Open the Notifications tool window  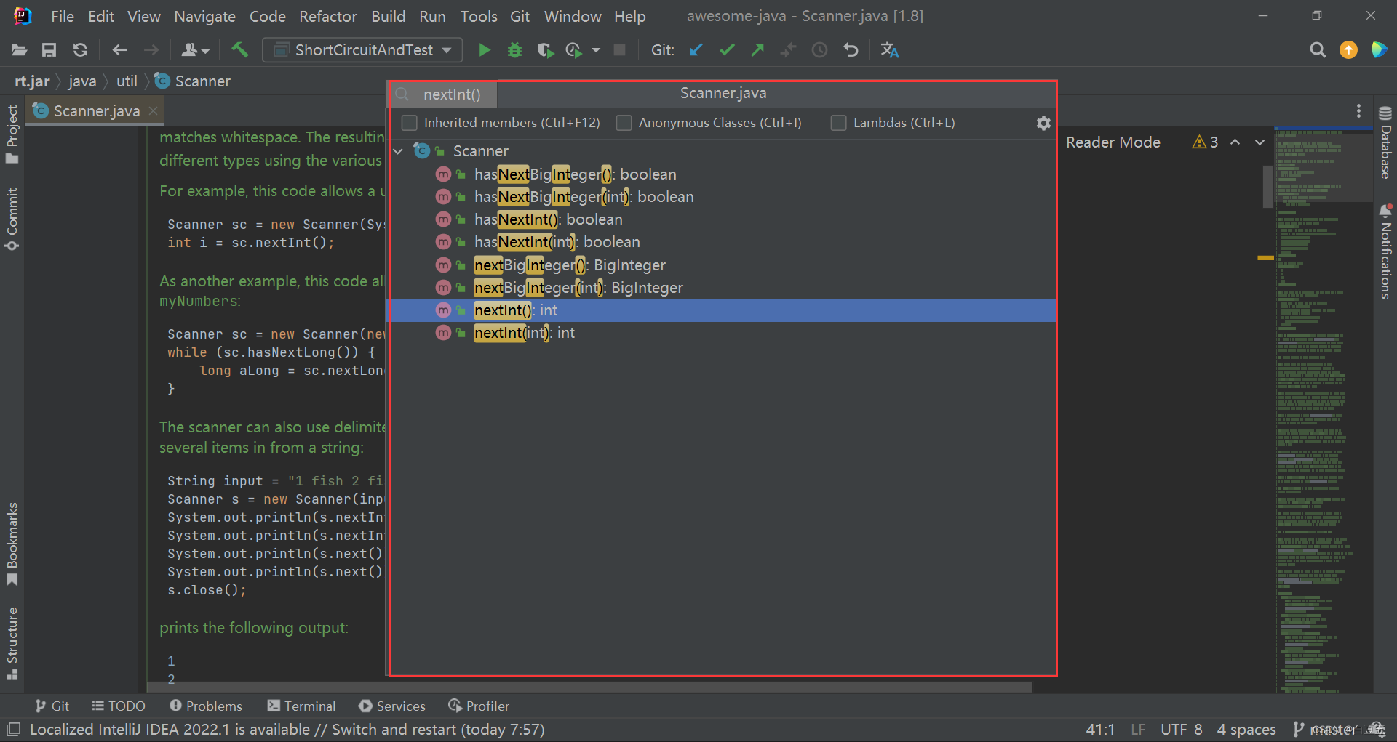pos(1385,252)
